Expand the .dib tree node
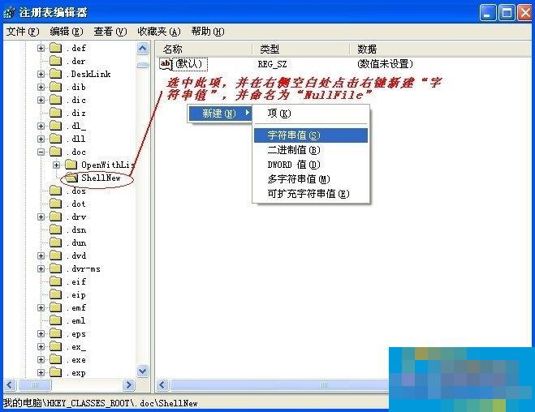535x412 pixels. click(41, 87)
